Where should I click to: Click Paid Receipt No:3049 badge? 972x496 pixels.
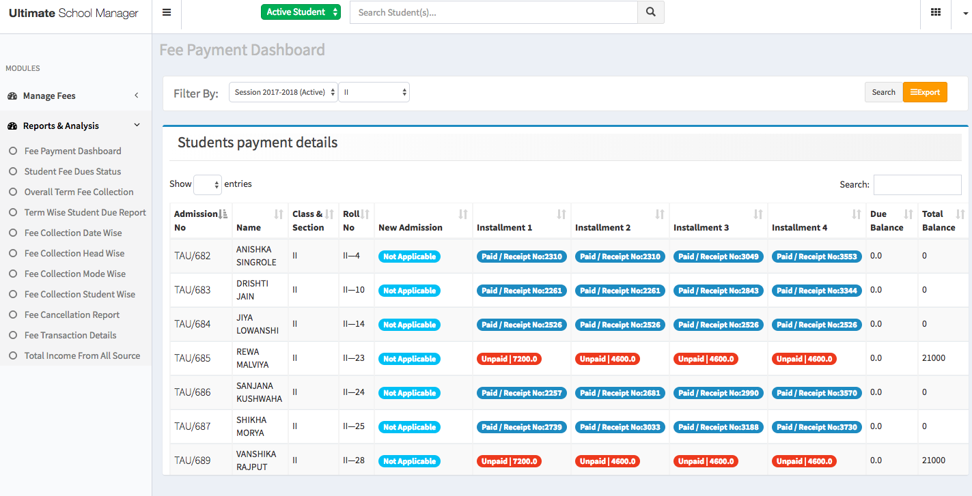719,257
